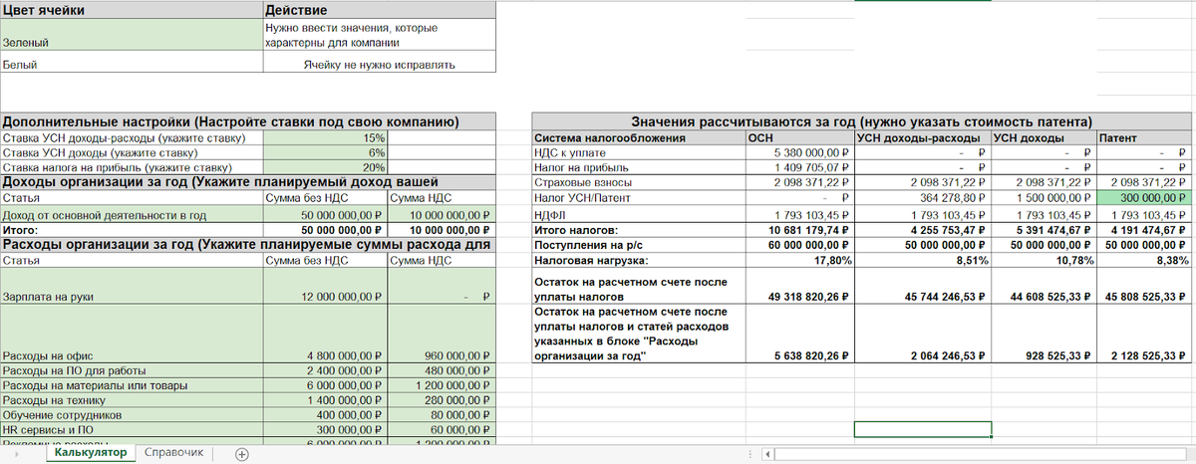The height and width of the screenshot is (464, 1196).
Task: Select the 4 255 753,47 ₽ total cell
Action: click(x=923, y=228)
